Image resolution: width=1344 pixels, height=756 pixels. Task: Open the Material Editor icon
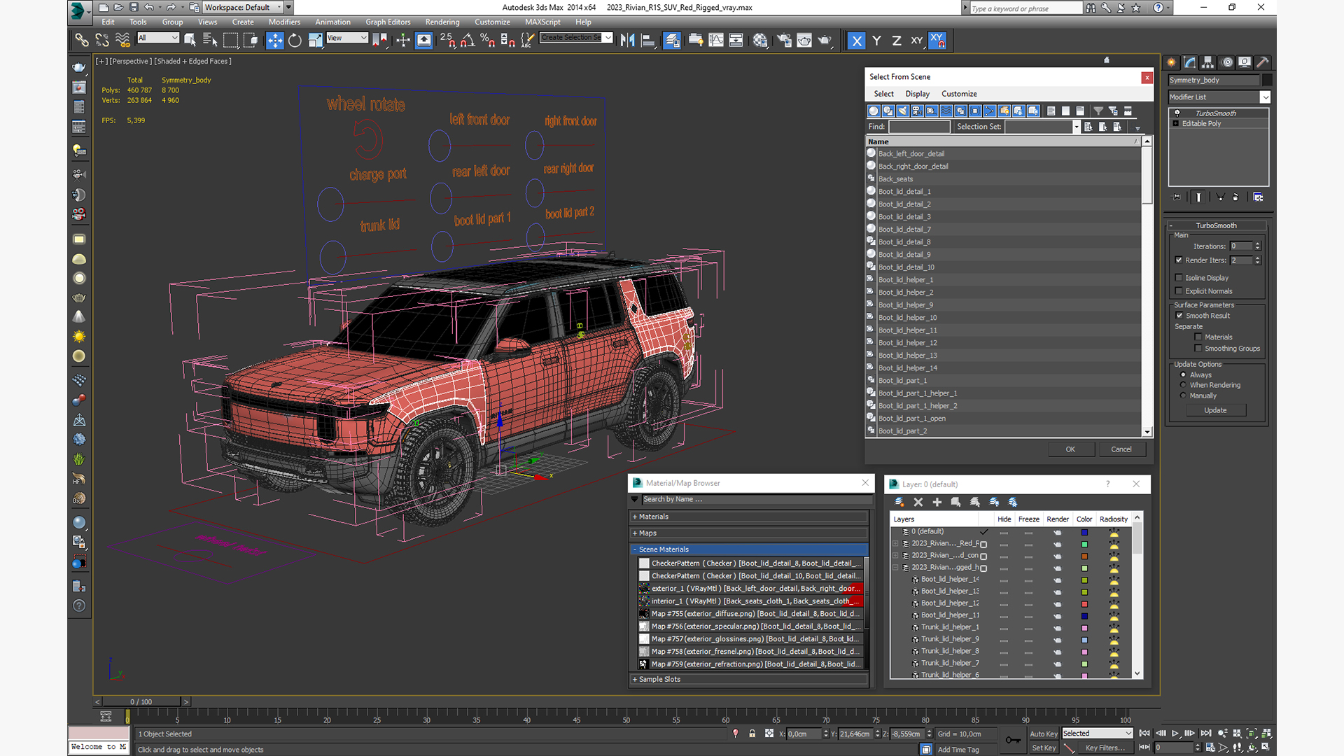pos(760,41)
